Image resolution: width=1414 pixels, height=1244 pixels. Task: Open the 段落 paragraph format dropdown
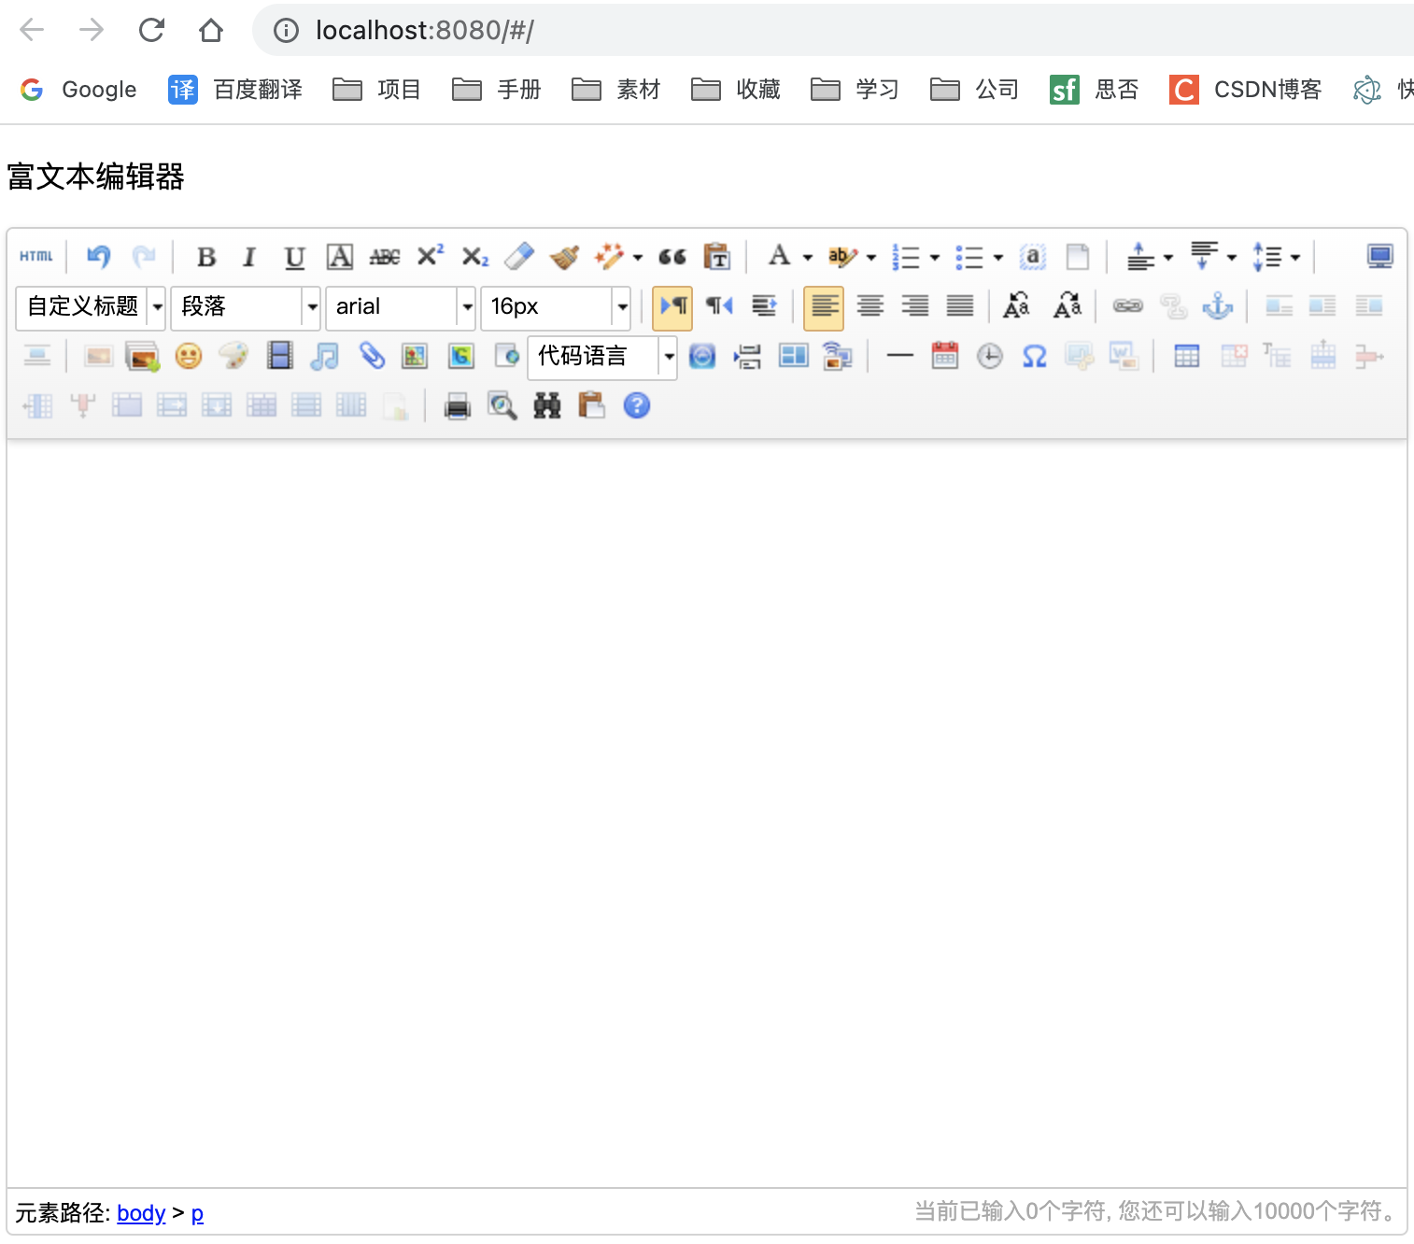[246, 306]
